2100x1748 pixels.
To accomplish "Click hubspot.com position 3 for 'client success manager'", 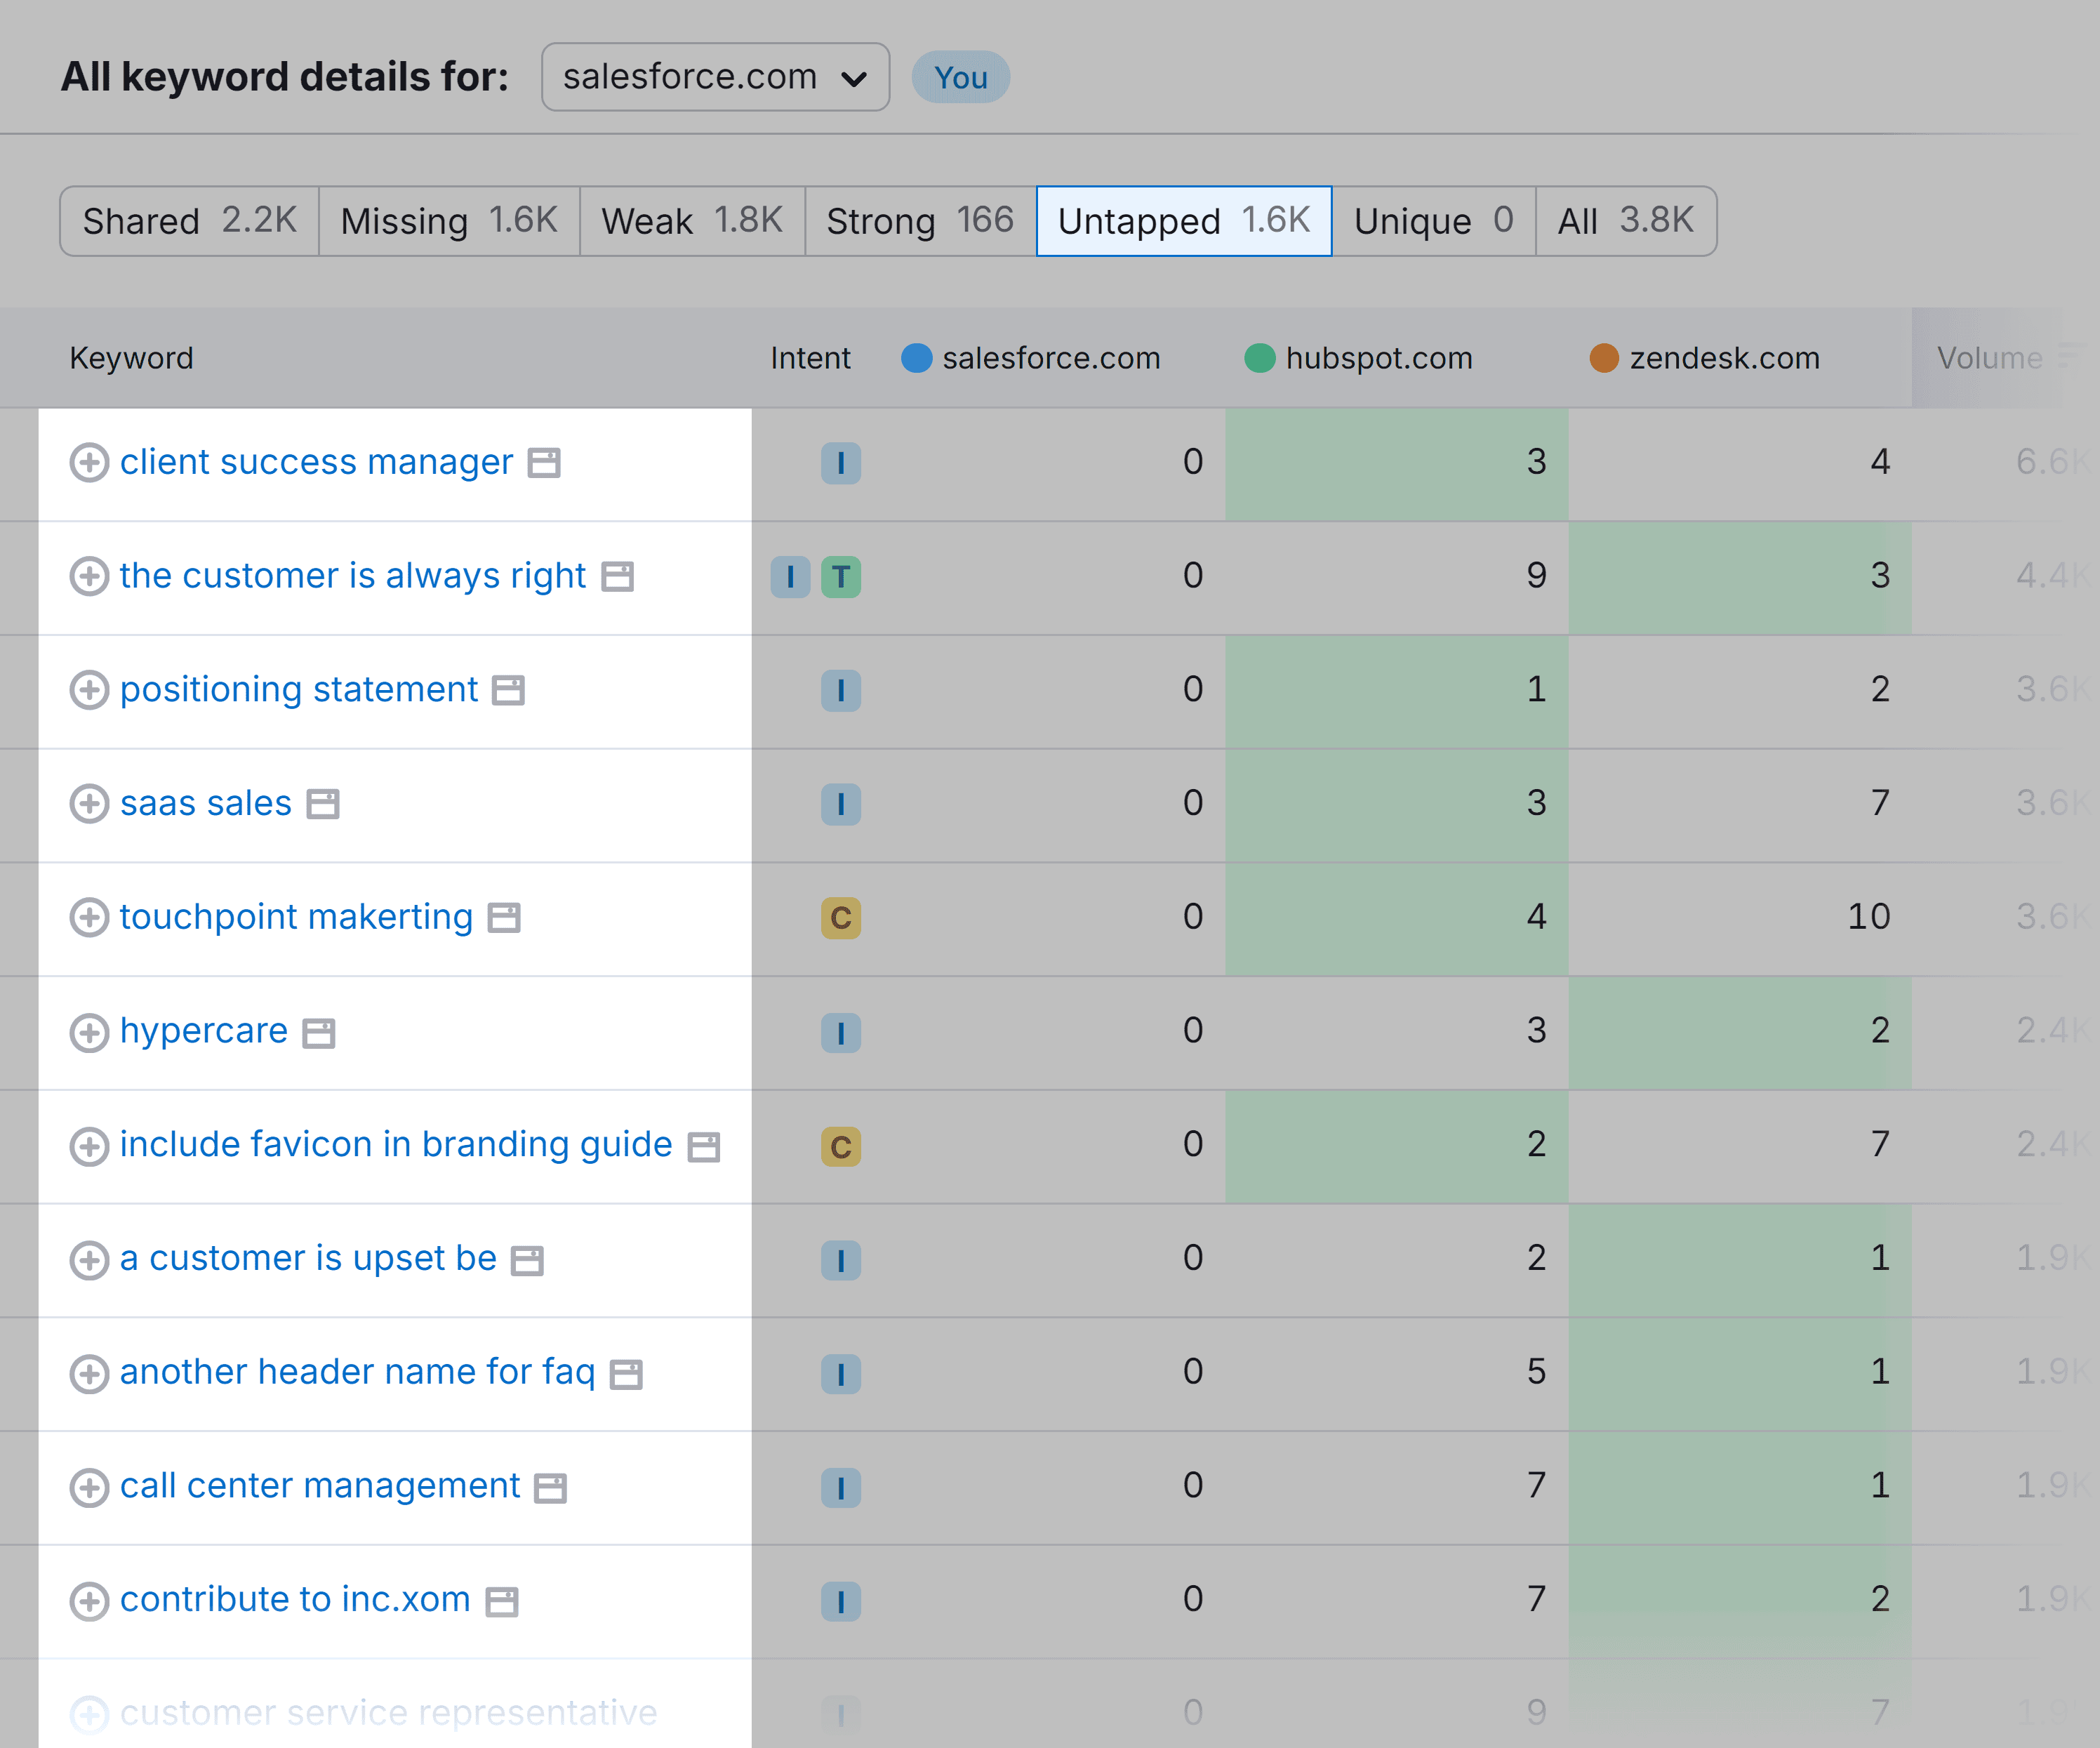I will pyautogui.click(x=1536, y=462).
